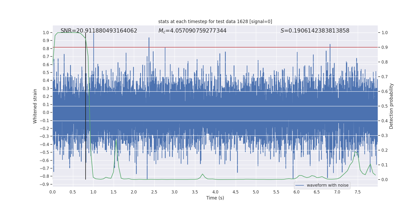Click the chirp mass Mc=4.057 annotation
Viewport: 420px width, 210px height.
[192, 31]
